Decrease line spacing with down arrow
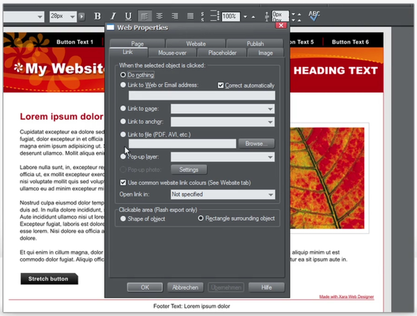The width and height of the screenshot is (417, 316). (x=245, y=17)
